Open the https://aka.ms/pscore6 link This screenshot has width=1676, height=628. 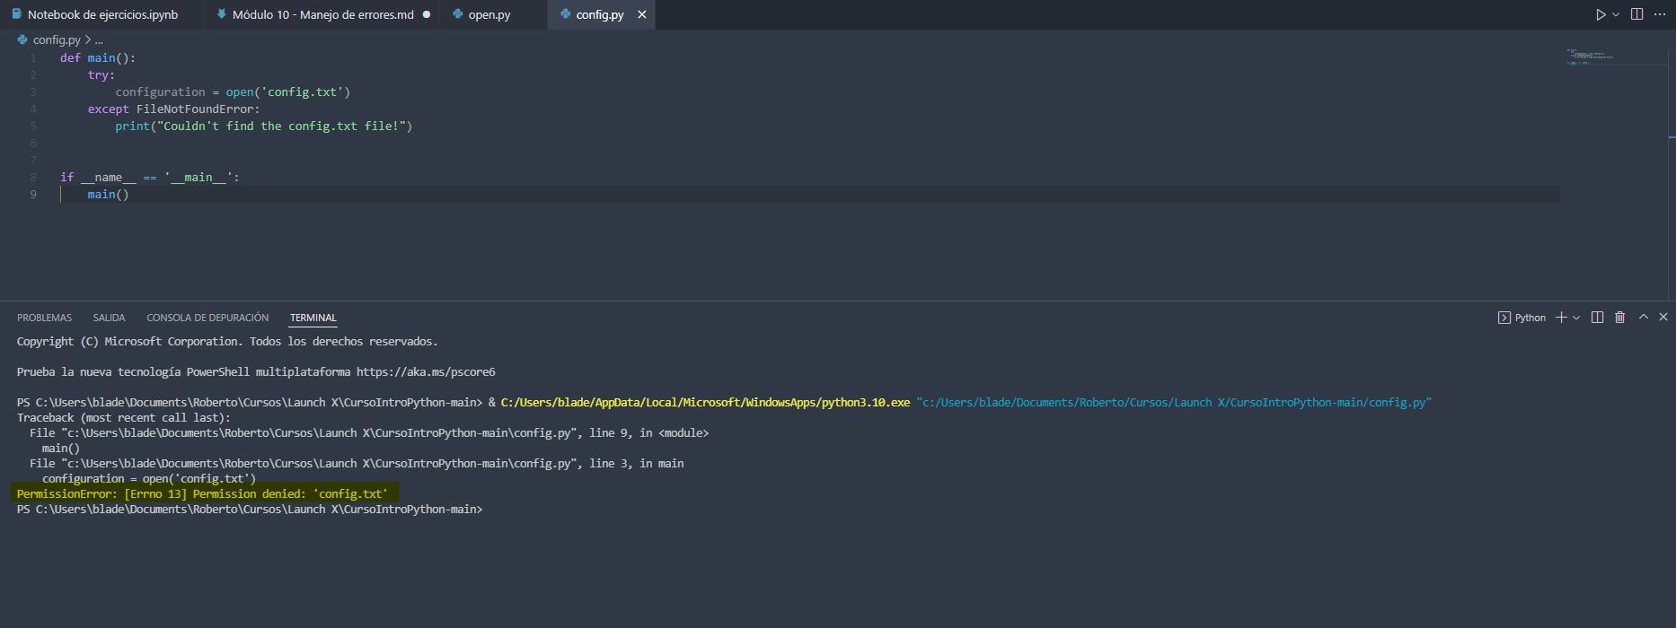(x=426, y=372)
